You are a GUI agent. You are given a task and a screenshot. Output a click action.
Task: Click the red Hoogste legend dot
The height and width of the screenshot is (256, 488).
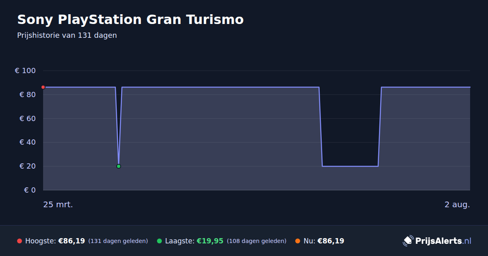pyautogui.click(x=20, y=241)
